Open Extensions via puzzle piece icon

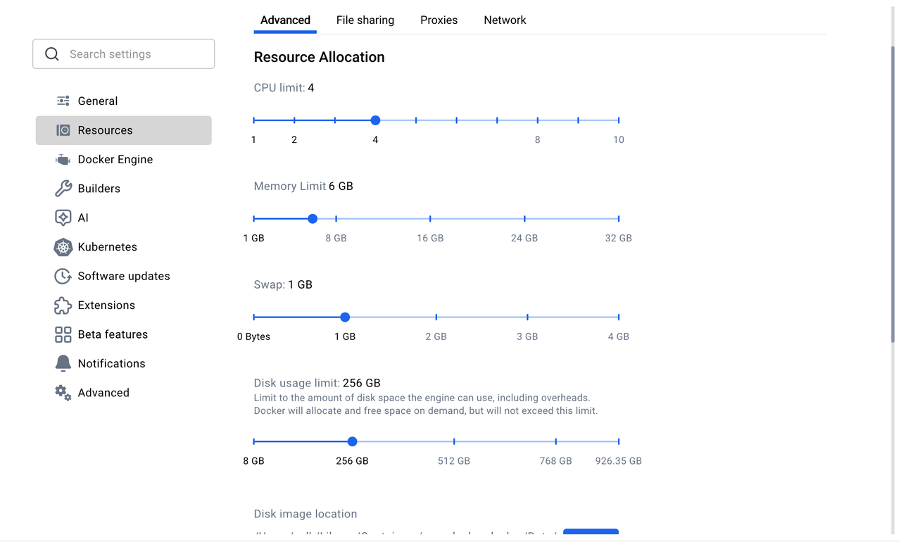(63, 305)
